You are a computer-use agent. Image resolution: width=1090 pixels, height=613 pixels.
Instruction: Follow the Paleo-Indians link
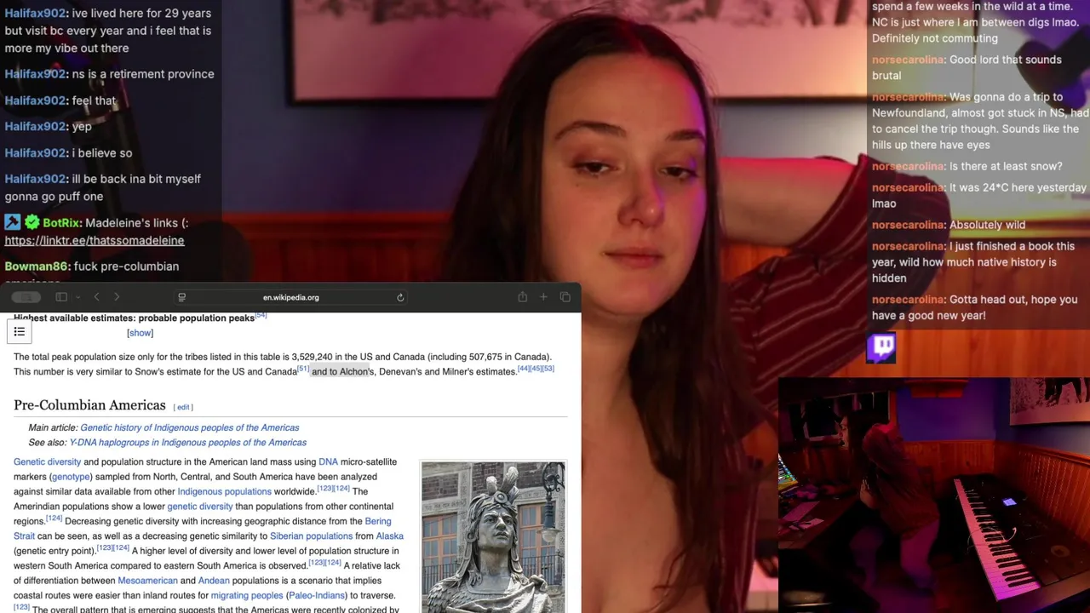click(316, 595)
